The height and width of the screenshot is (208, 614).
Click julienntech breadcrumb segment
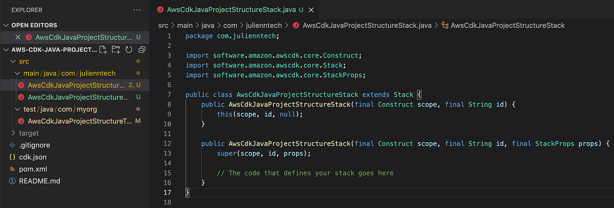pos(265,25)
